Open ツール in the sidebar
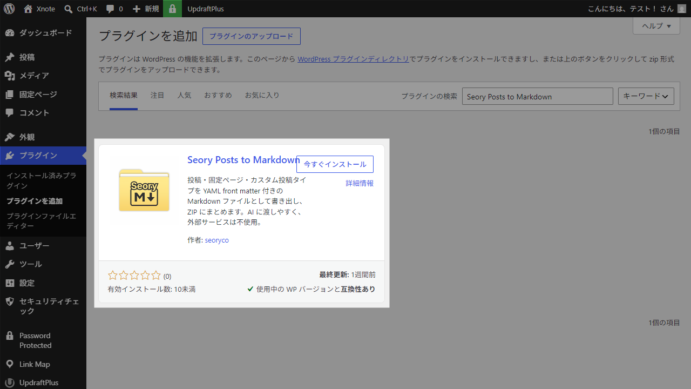Viewport: 691px width, 389px height. (x=43, y=264)
